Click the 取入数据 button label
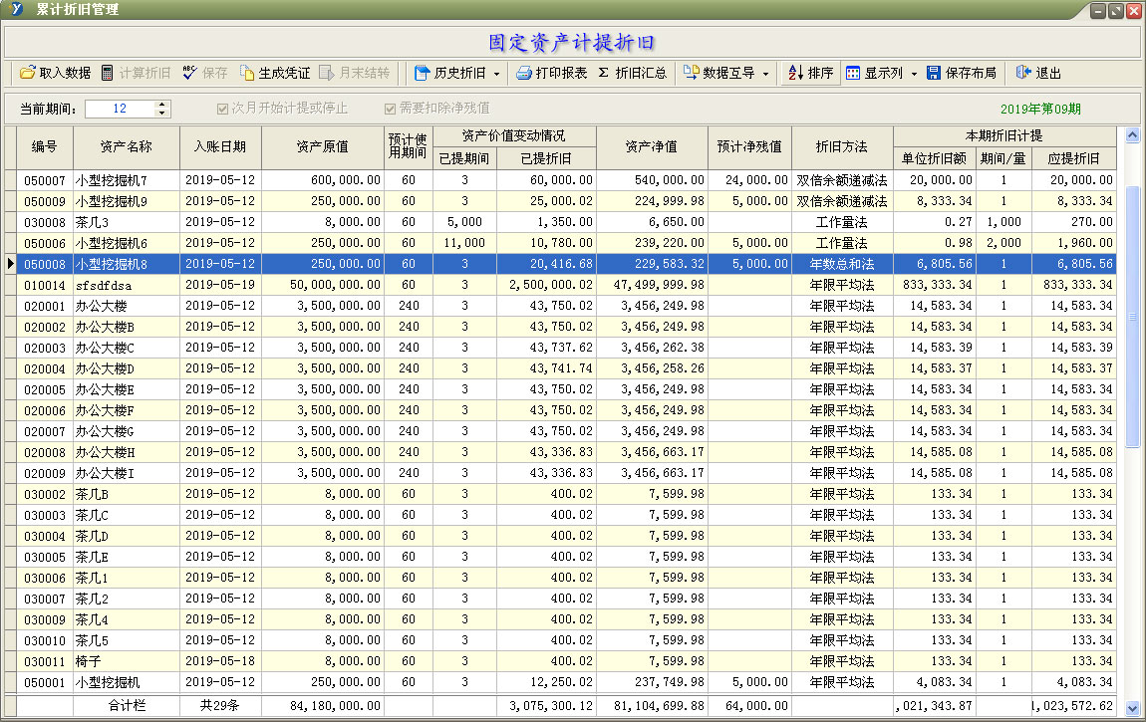The height and width of the screenshot is (722, 1146). (65, 73)
